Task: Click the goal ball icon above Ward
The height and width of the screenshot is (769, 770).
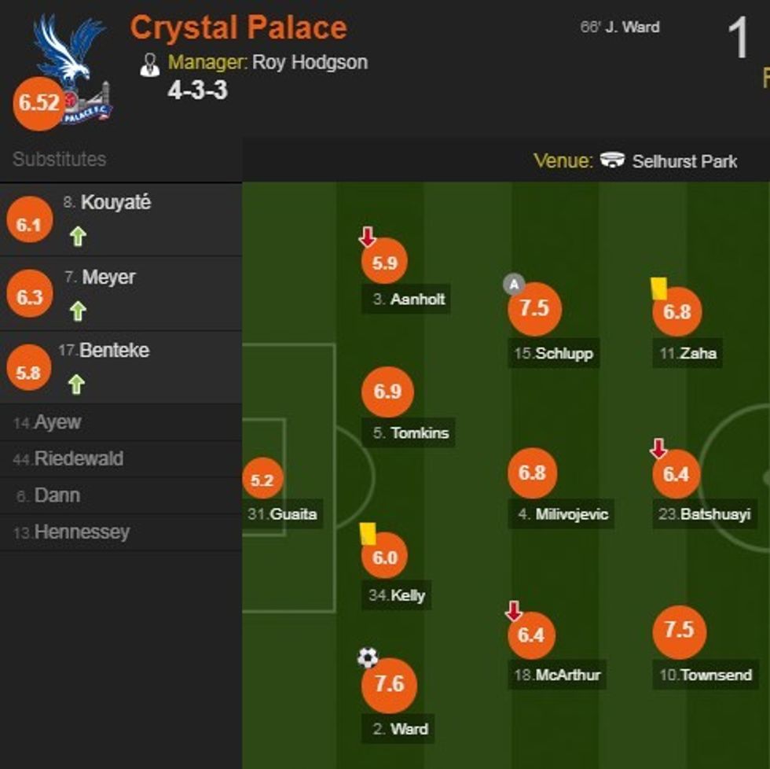Action: click(x=368, y=657)
